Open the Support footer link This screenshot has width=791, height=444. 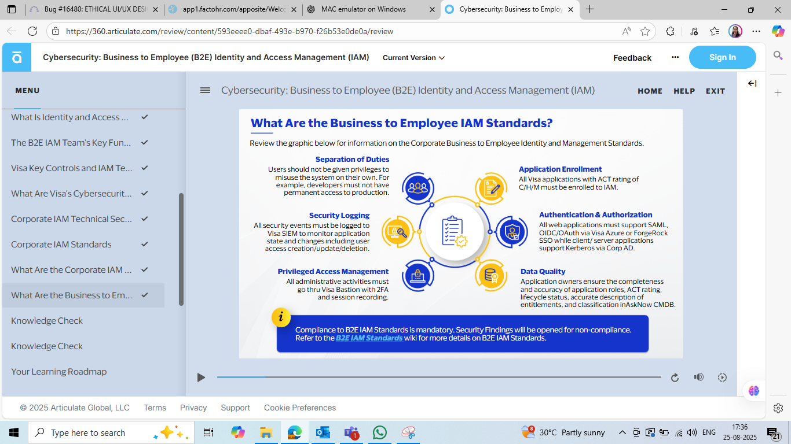(236, 408)
